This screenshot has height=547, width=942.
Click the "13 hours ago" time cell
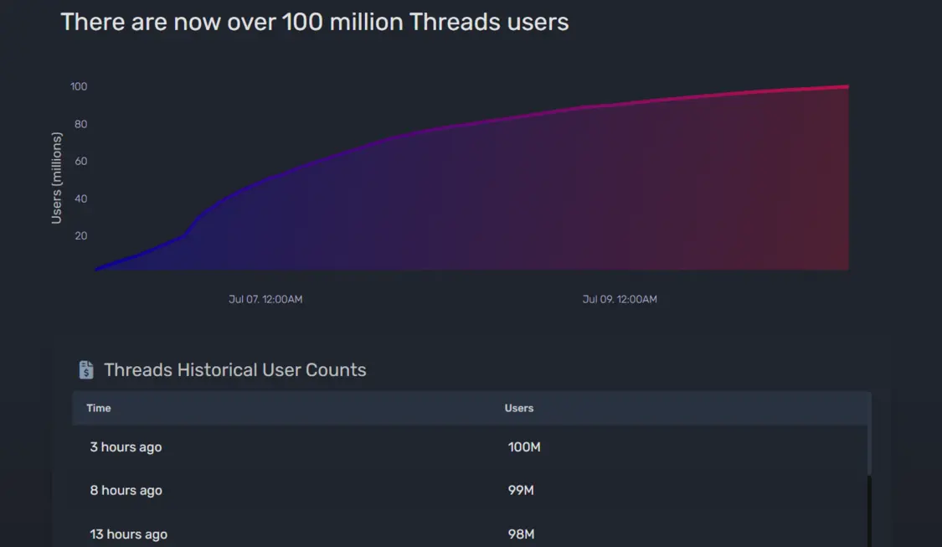[128, 534]
